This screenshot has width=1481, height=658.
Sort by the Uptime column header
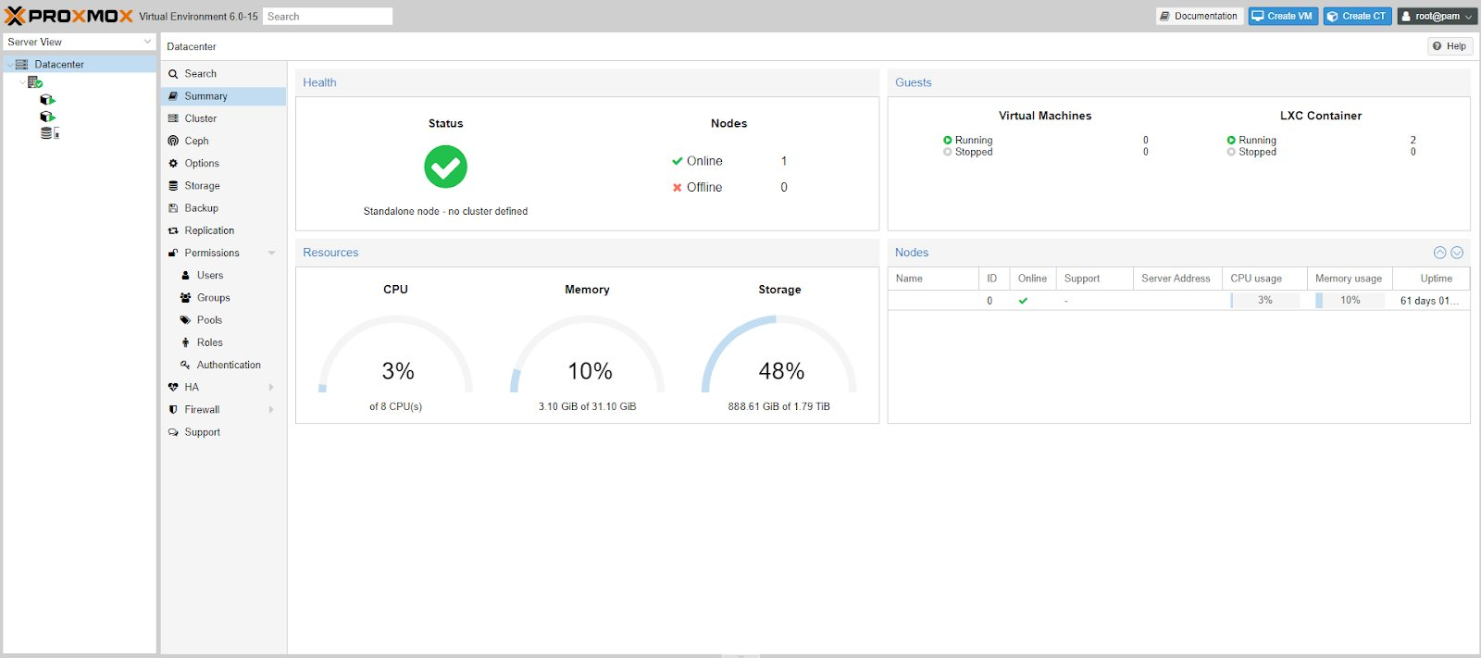pos(1431,279)
